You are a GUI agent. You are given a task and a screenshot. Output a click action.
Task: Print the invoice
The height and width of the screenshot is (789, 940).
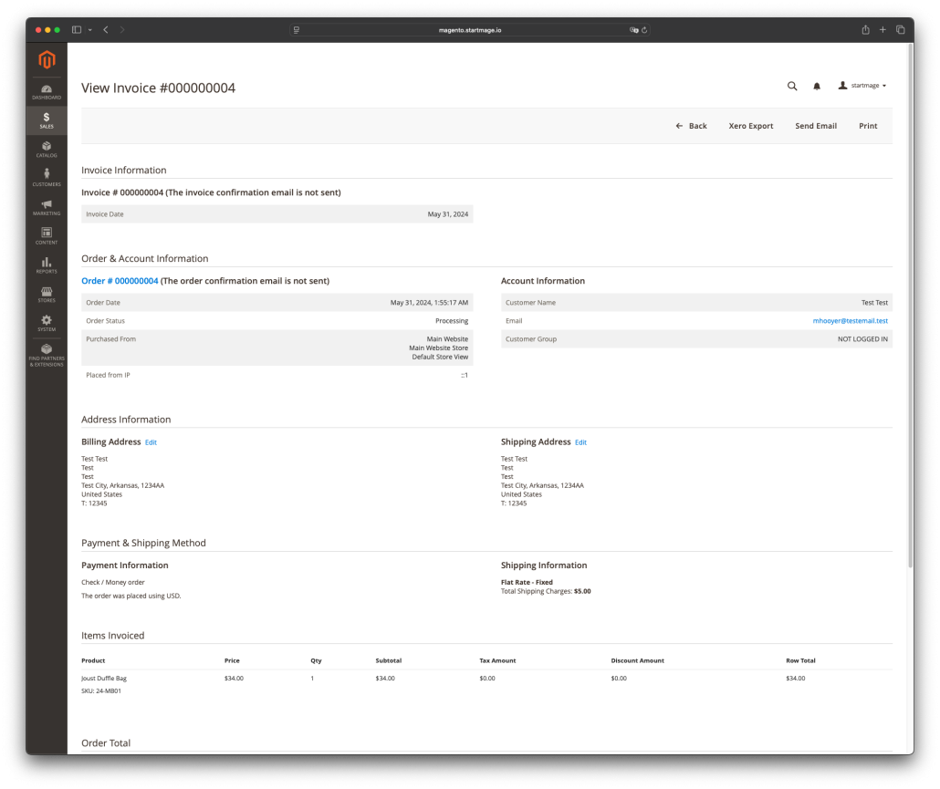tap(868, 126)
